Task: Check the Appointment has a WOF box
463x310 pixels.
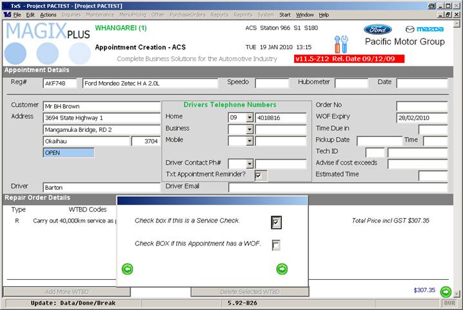Action: pos(276,244)
